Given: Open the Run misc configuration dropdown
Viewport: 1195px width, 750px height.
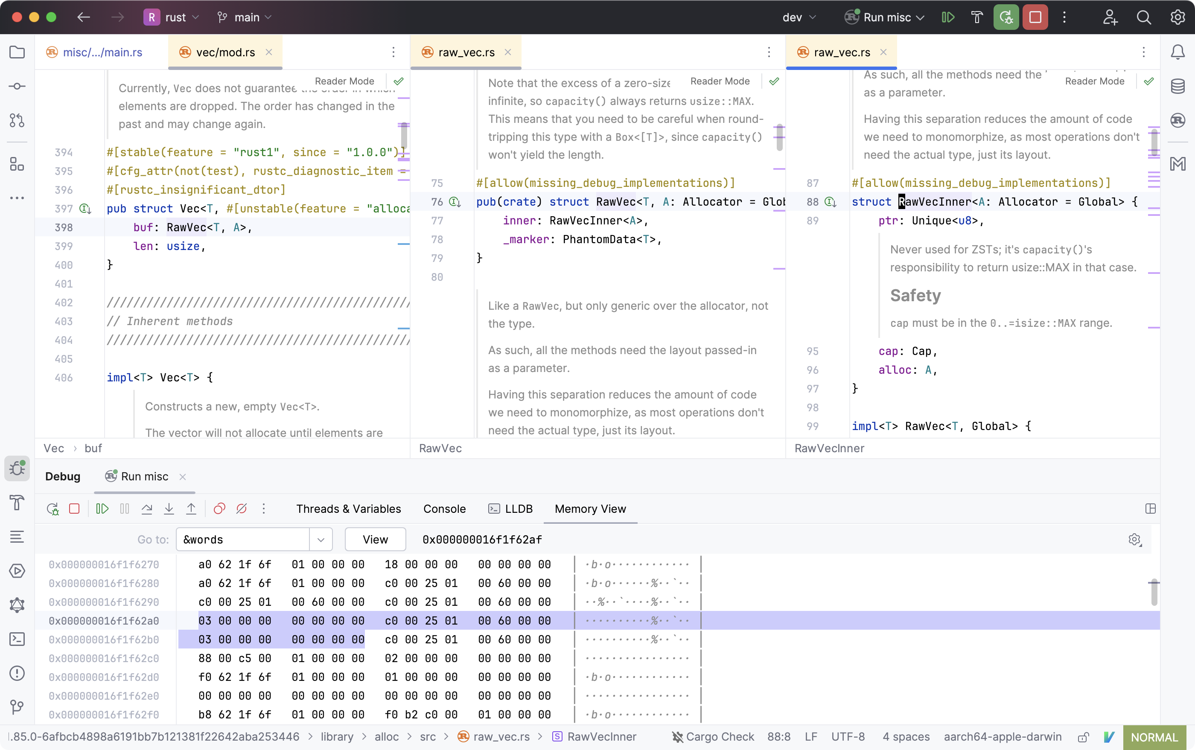Looking at the screenshot, I should [x=885, y=17].
